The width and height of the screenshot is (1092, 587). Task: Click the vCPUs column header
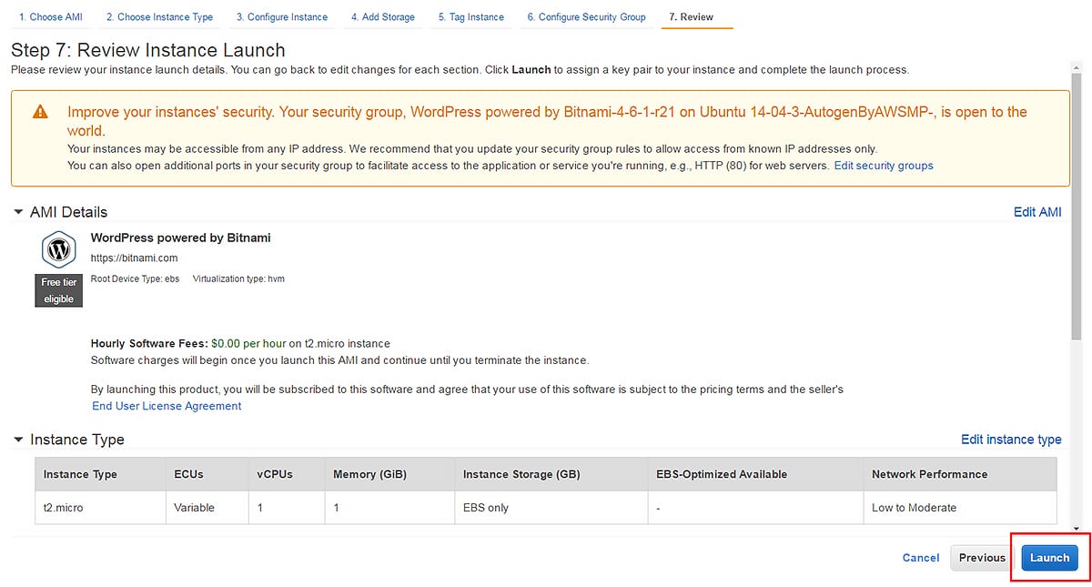pyautogui.click(x=287, y=474)
